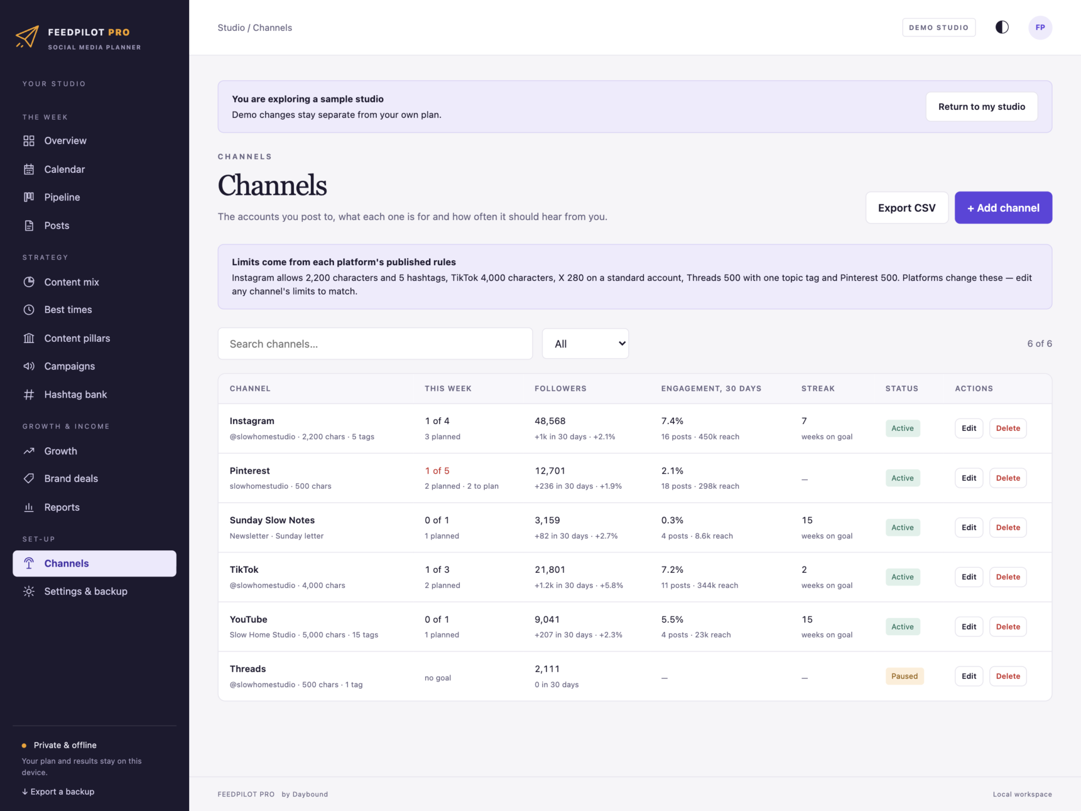Screen dimensions: 1081x811
Task: Open Hashtag bank via hash icon
Action: (x=29, y=394)
